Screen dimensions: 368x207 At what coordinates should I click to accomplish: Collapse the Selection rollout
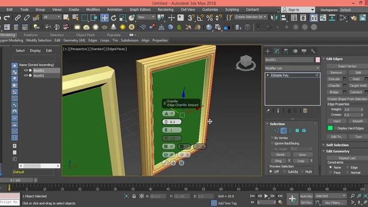click(277, 124)
